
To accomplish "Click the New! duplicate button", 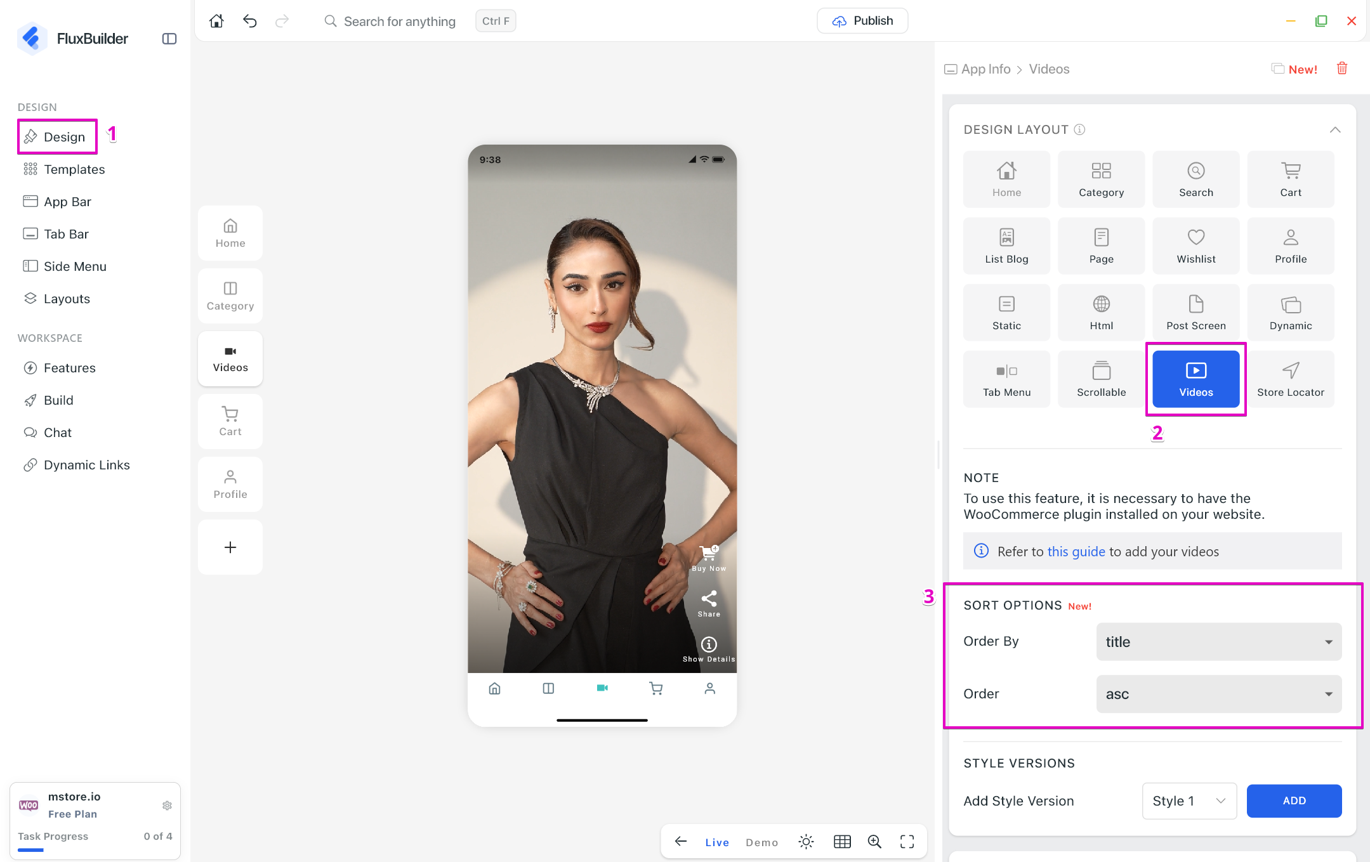I will [x=1294, y=69].
